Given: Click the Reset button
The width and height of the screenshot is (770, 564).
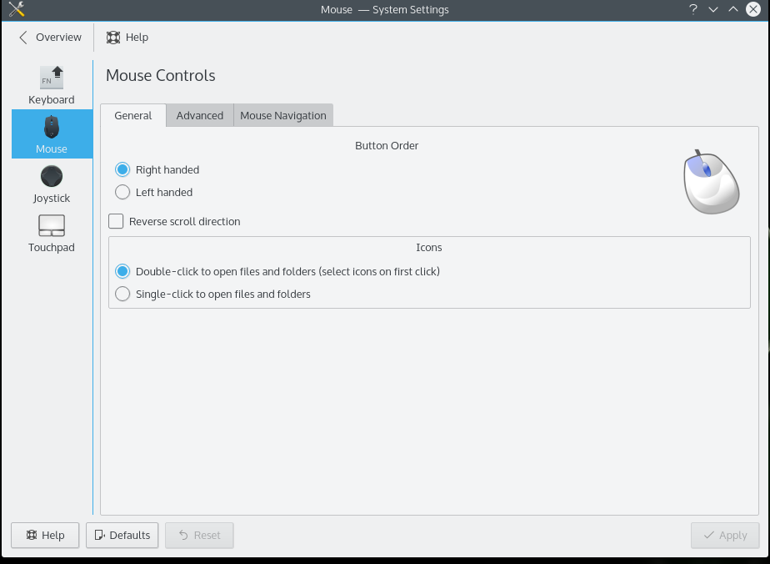Looking at the screenshot, I should (x=199, y=535).
